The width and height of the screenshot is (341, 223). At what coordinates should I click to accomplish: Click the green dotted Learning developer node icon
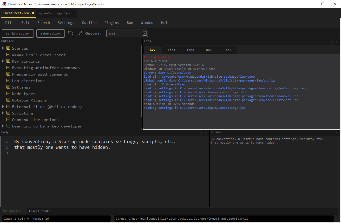point(8,126)
